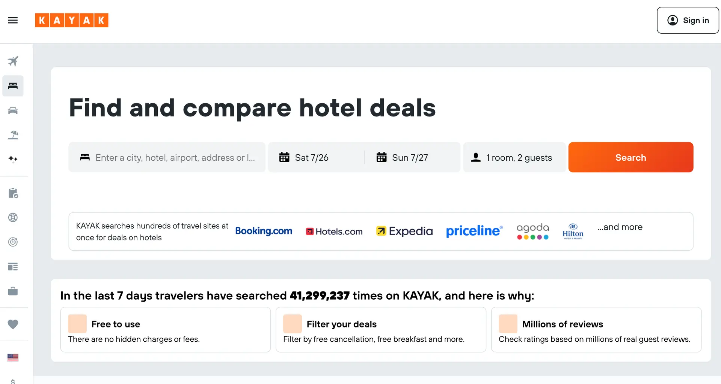Image resolution: width=721 pixels, height=384 pixels.
Task: Click the Sign in button
Action: [688, 20]
